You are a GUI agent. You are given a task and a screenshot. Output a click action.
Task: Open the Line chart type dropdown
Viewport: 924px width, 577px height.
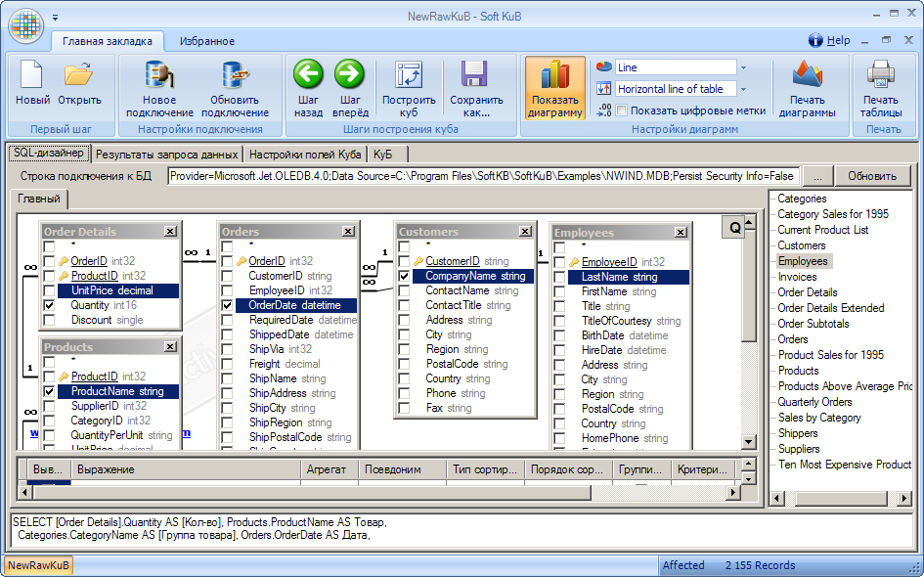(743, 67)
